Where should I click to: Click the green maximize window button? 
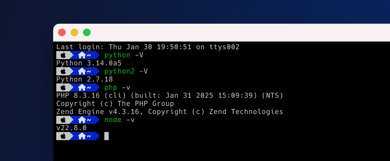click(x=87, y=33)
